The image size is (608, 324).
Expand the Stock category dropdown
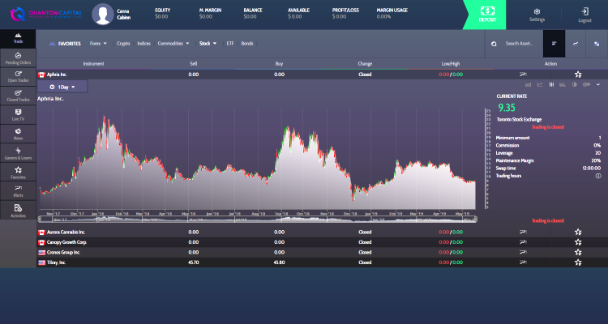pos(208,44)
